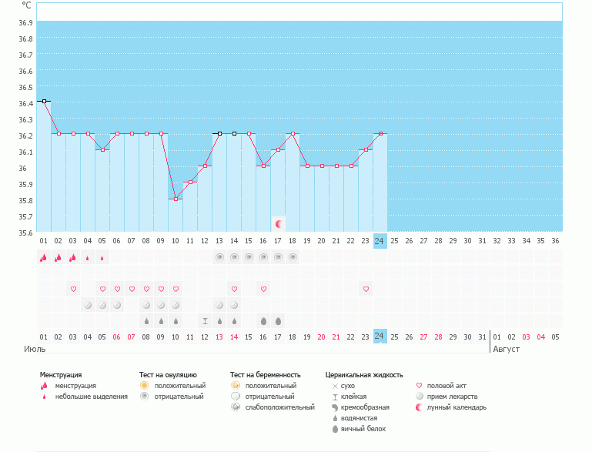592x452 pixels.
Task: Select the medication pill icon on day 04
Action: pos(88,305)
